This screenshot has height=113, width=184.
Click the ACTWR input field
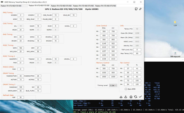pyautogui.click(x=20, y=80)
